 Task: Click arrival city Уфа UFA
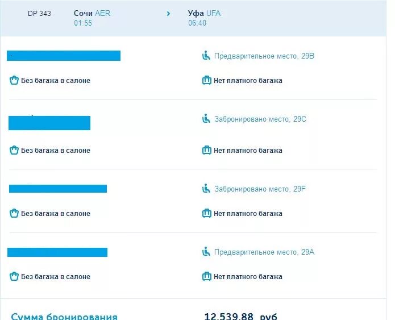204,13
